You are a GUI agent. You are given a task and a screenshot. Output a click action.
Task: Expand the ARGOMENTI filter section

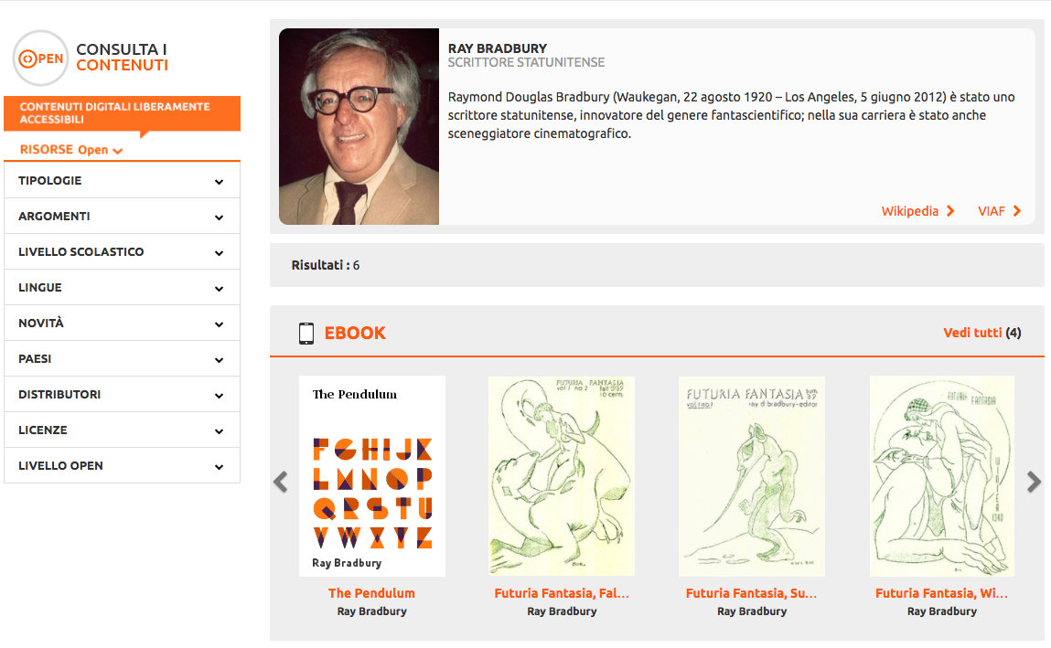122,217
